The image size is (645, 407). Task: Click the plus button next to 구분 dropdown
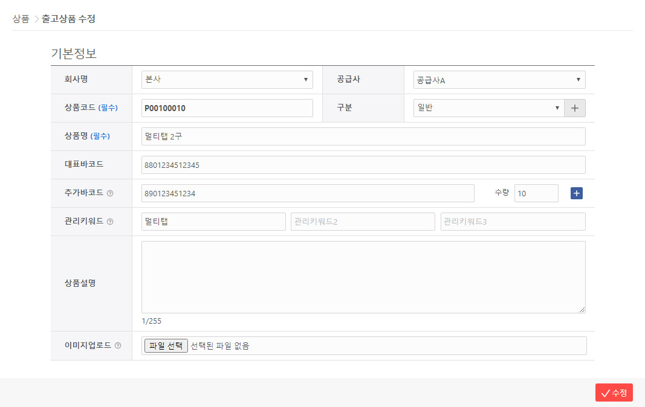tap(574, 107)
